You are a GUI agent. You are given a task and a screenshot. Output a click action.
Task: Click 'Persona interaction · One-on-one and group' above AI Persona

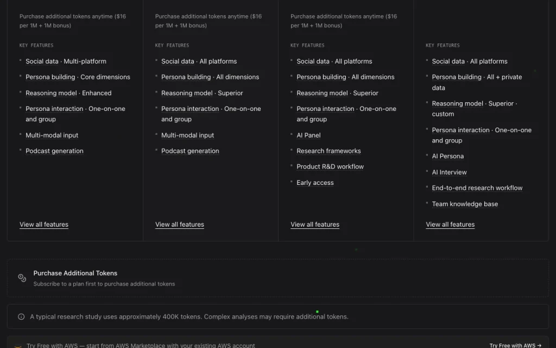click(482, 135)
